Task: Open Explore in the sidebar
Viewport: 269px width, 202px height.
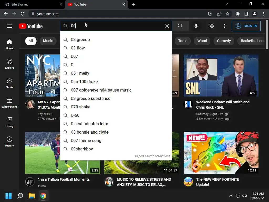Action: [x=9, y=64]
